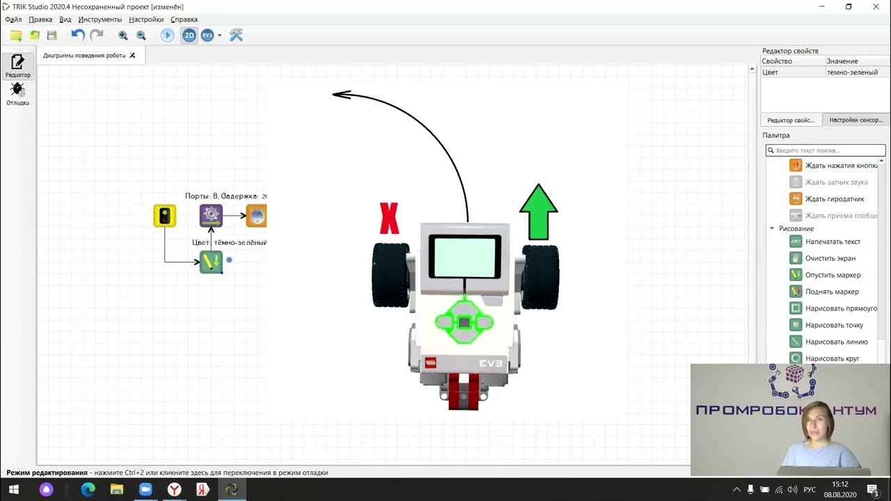
Task: Select the Ждать датчик звука palette block
Action: point(828,182)
